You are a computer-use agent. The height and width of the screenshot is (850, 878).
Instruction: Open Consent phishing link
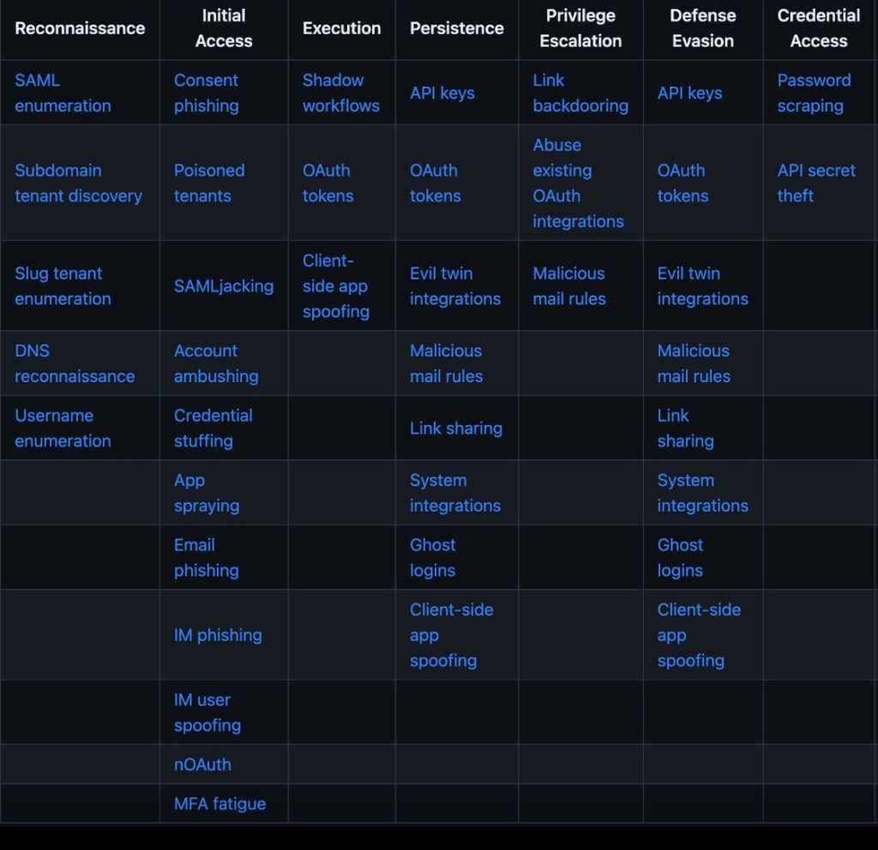pyautogui.click(x=207, y=93)
